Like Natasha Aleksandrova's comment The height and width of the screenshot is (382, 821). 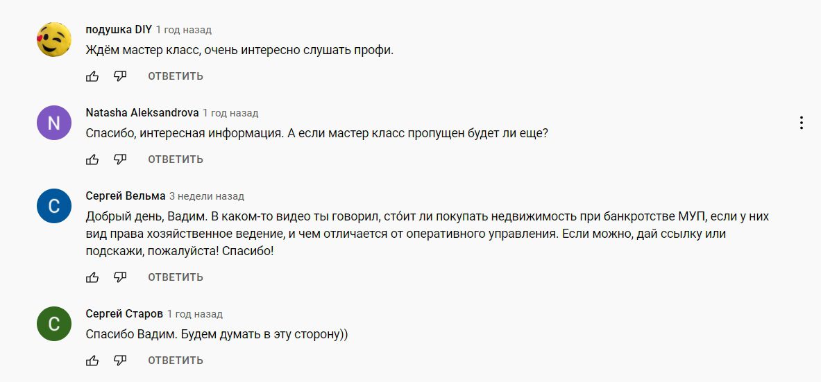[x=92, y=159]
